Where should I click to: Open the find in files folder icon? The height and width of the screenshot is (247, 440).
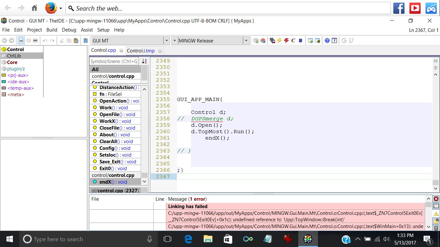pos(436,221)
